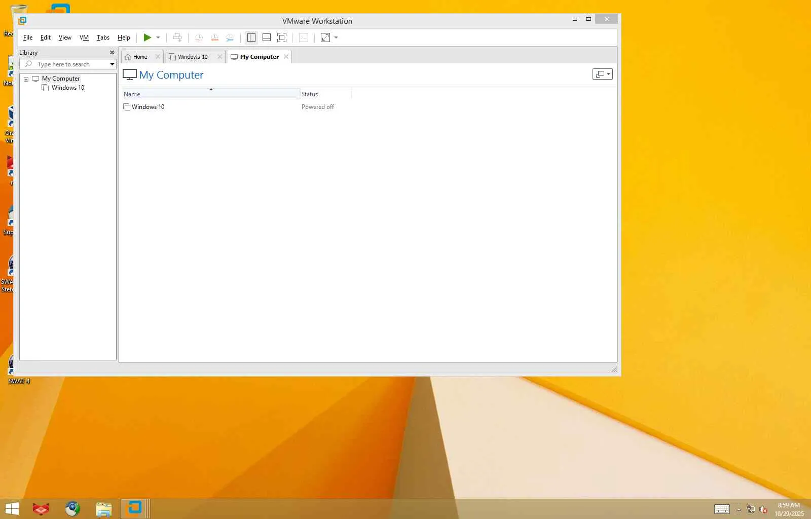Click the Revert to Snapshot toolbar icon
Screen dimensions: 811x519
214,38
